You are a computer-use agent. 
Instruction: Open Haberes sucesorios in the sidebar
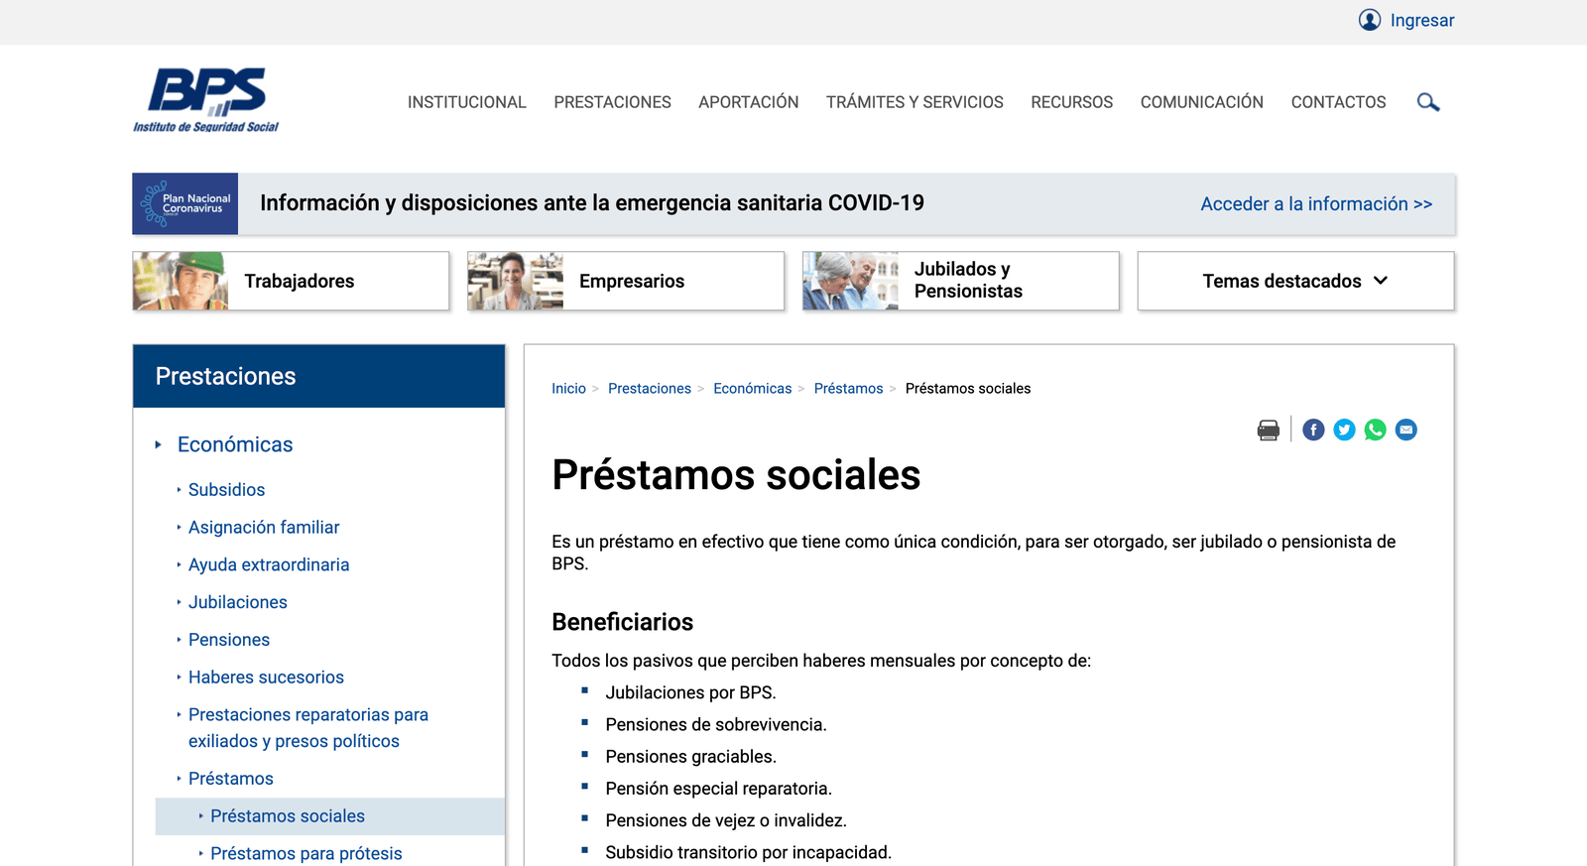click(x=266, y=678)
